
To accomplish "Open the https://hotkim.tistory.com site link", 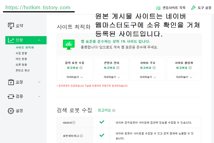I will tap(38, 7).
